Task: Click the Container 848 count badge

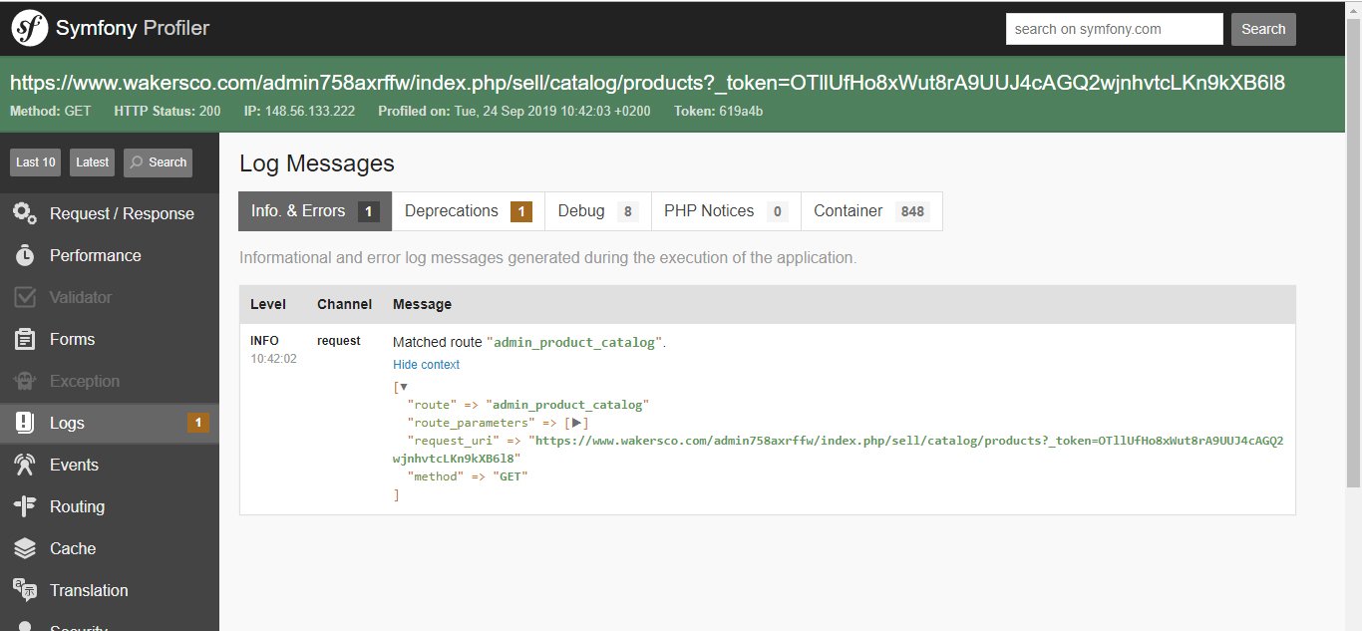Action: (911, 211)
